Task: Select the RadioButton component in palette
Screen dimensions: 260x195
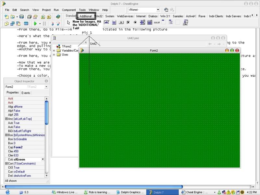Action: [135, 22]
